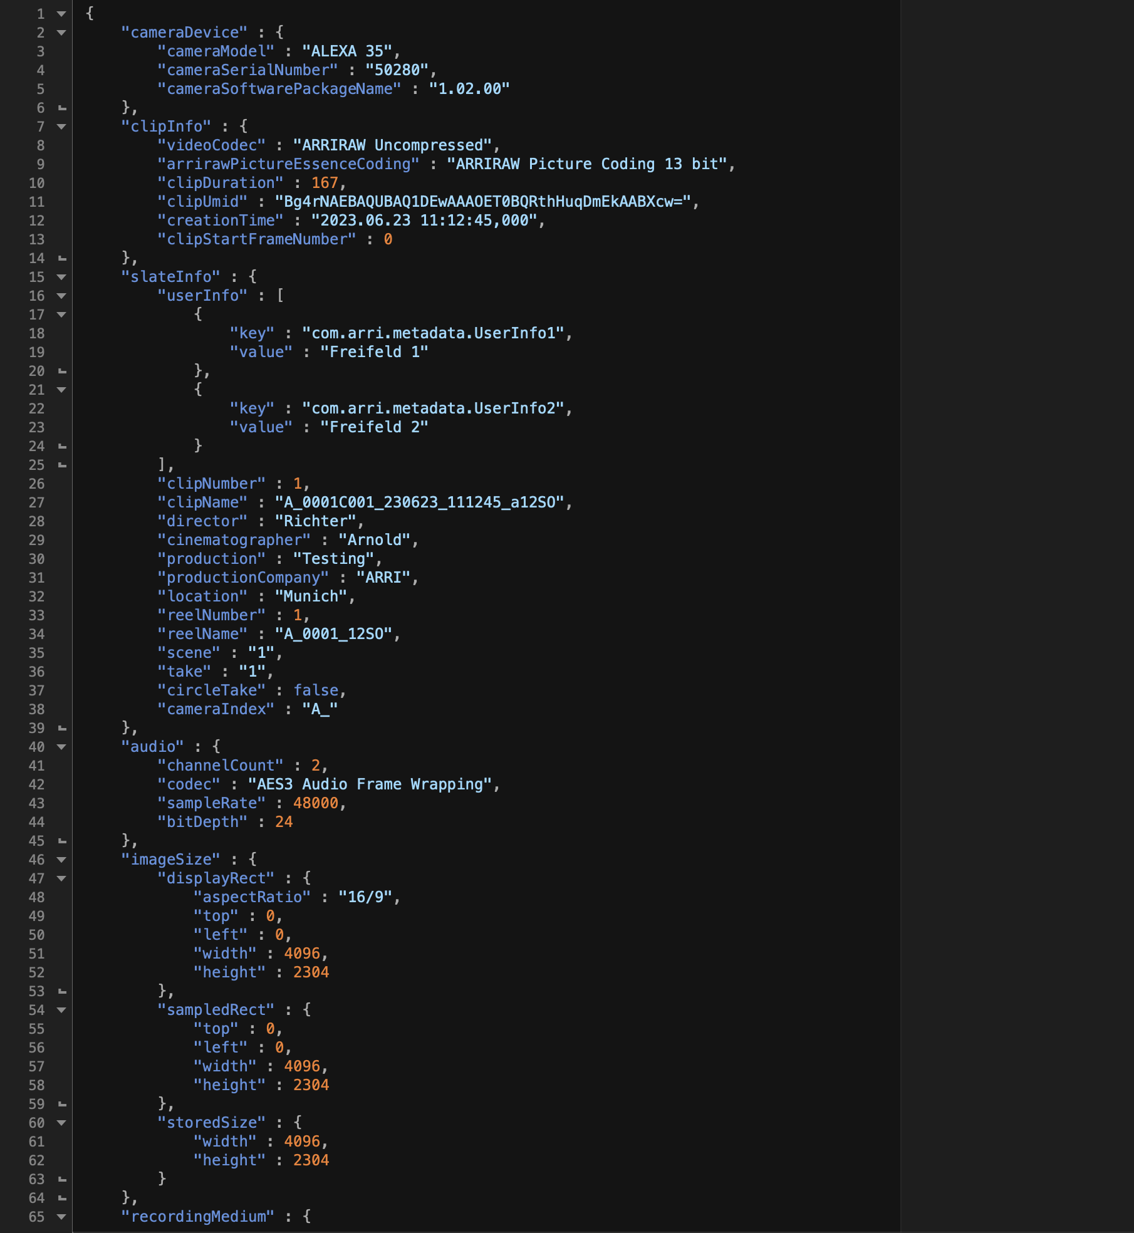Click line number 27 in the gutter
This screenshot has width=1134, height=1233.
tap(36, 502)
